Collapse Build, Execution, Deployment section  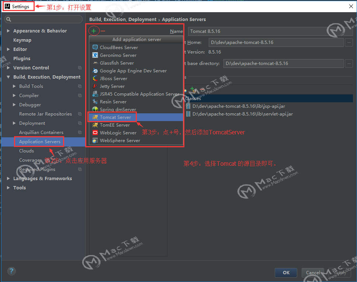click(x=8, y=77)
